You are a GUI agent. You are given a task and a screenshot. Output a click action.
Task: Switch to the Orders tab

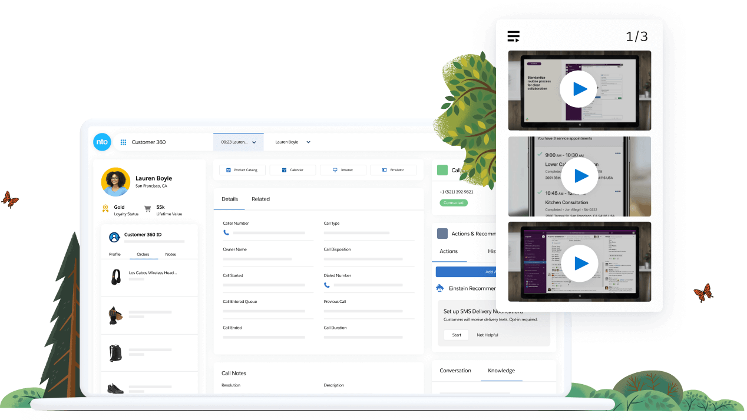point(143,254)
